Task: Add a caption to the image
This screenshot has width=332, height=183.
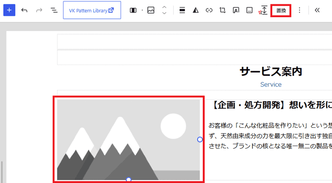Action: click(249, 10)
